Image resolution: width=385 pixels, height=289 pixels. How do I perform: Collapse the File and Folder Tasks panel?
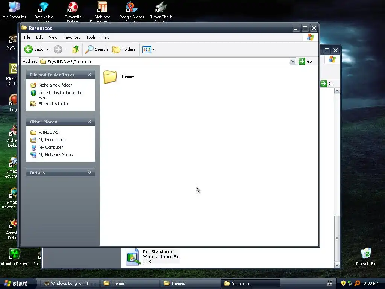coord(89,75)
